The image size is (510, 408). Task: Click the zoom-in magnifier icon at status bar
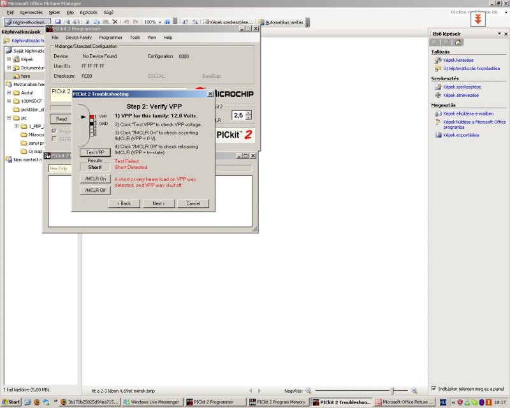coord(414,390)
